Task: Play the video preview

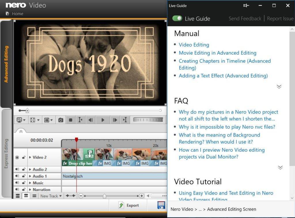Action: [x=103, y=120]
